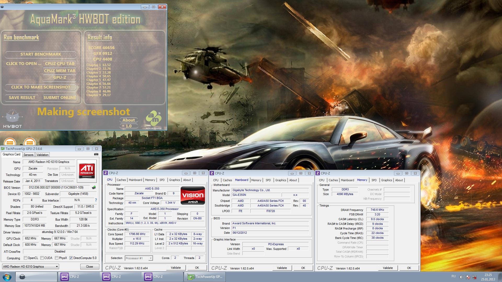The height and width of the screenshot is (282, 502).
Task: Click the RU language indicator
Action: click(x=454, y=276)
